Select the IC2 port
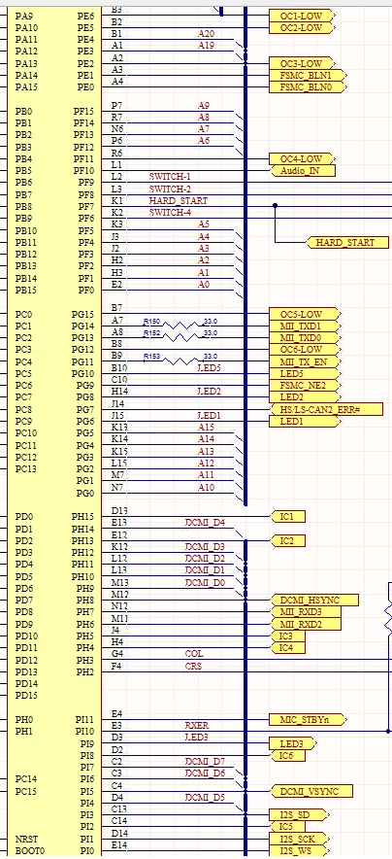 pos(288,541)
